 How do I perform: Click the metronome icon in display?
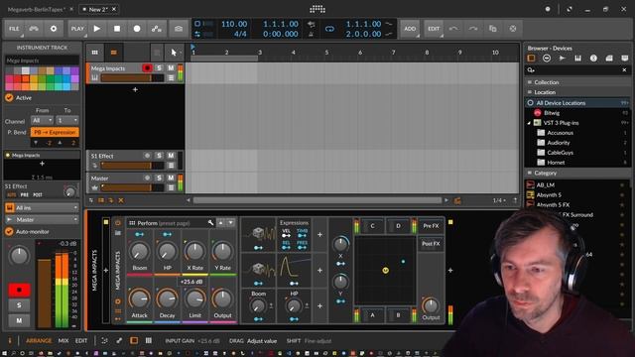[311, 34]
